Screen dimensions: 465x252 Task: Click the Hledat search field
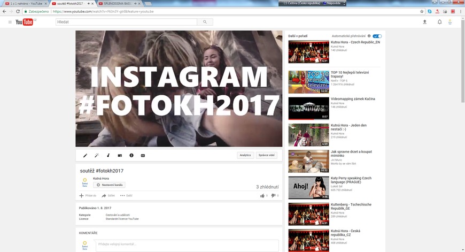pyautogui.click(x=126, y=22)
